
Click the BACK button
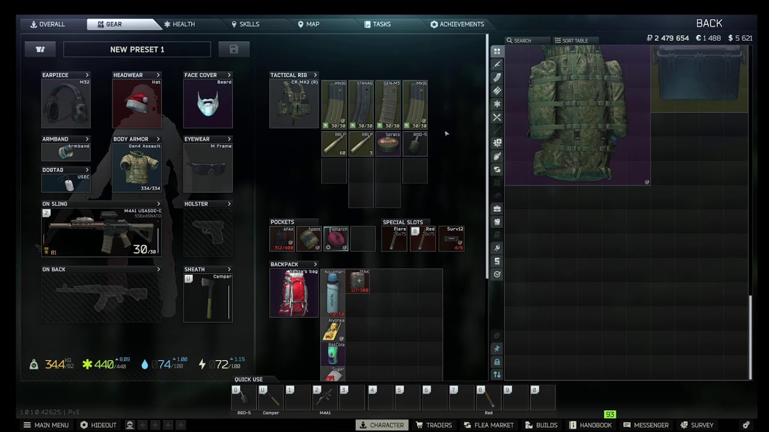(709, 23)
